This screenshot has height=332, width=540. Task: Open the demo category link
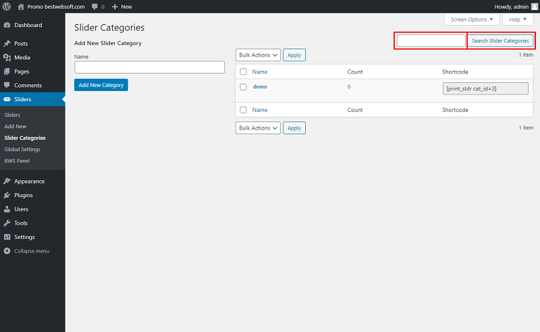[x=260, y=87]
